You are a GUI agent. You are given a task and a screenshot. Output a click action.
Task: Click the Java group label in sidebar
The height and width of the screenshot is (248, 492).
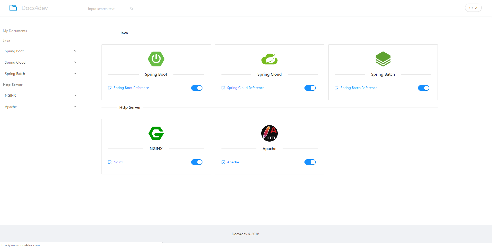tap(6, 40)
